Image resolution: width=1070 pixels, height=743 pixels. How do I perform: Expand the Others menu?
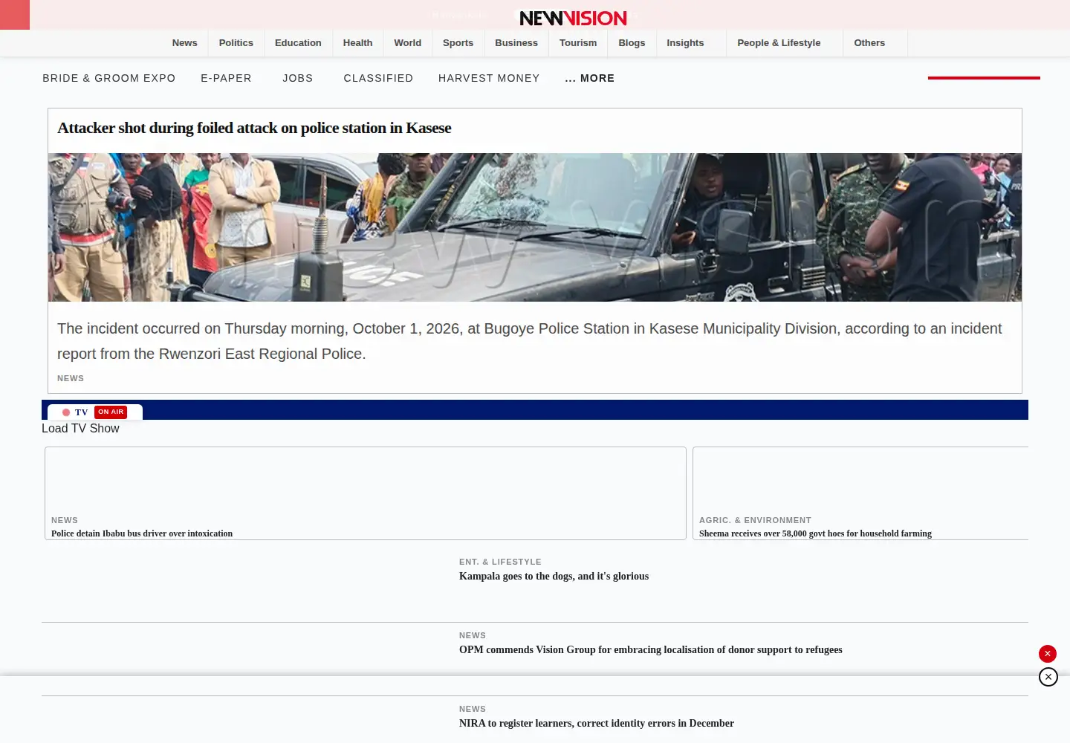(869, 43)
